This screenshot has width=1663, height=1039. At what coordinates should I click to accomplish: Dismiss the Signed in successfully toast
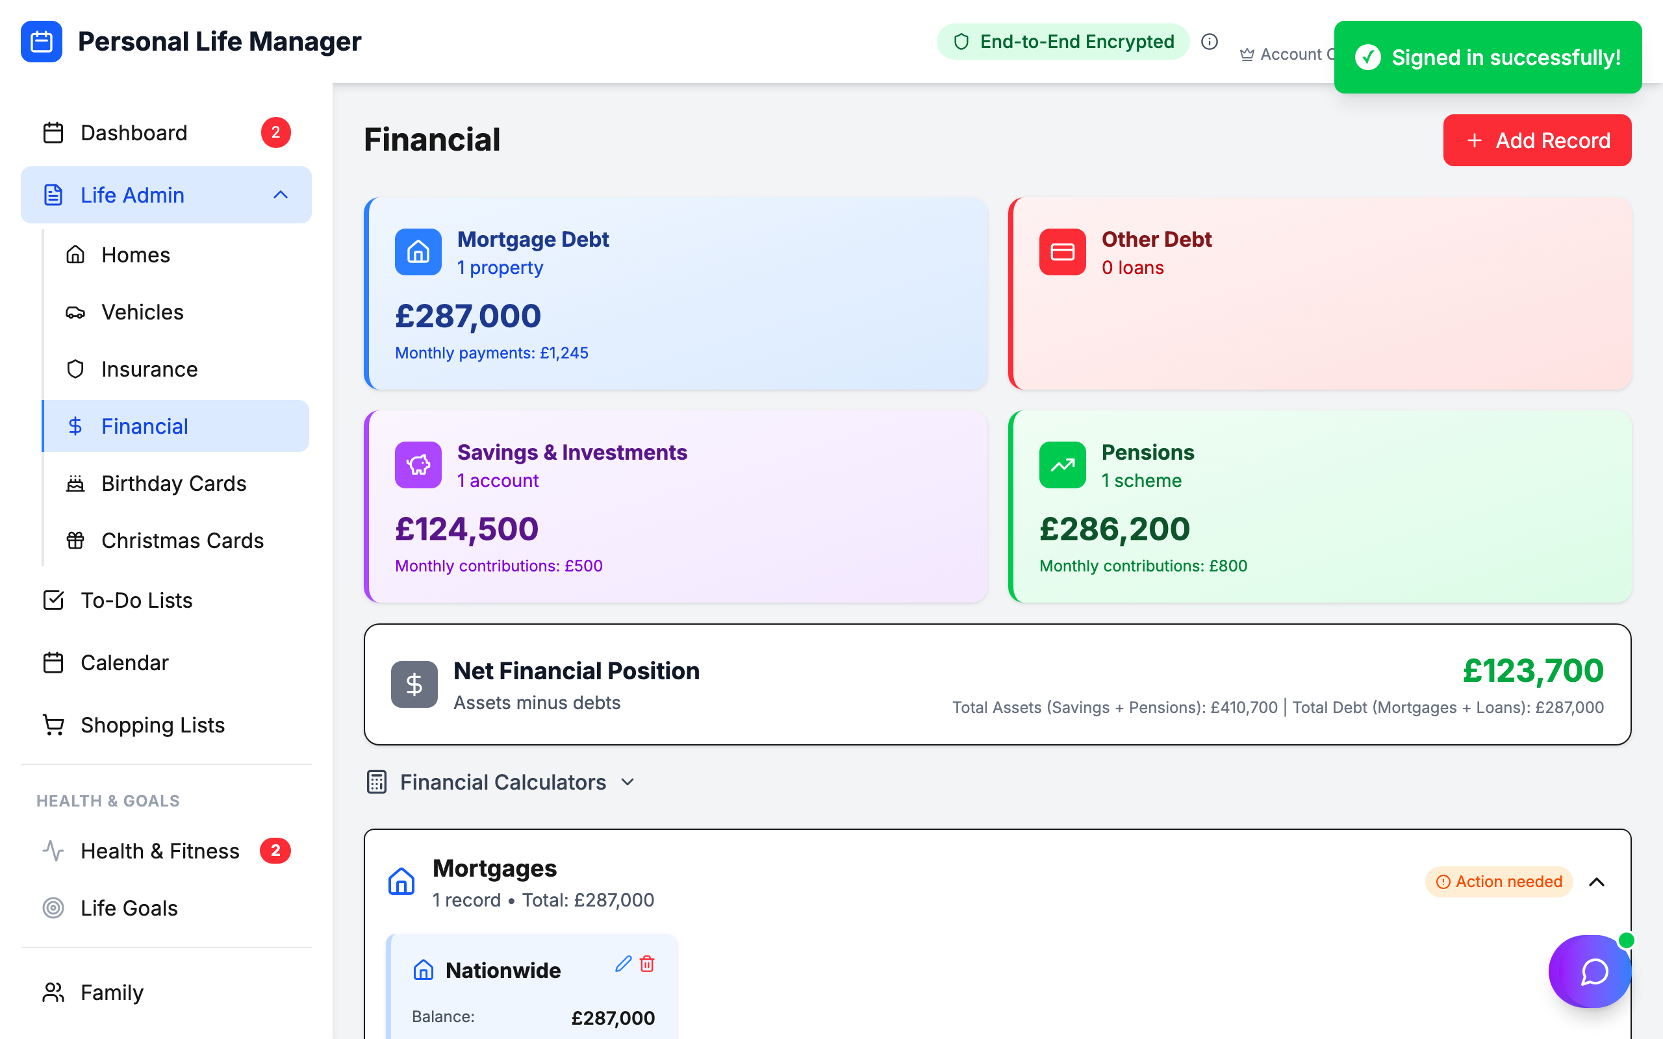coord(1488,57)
